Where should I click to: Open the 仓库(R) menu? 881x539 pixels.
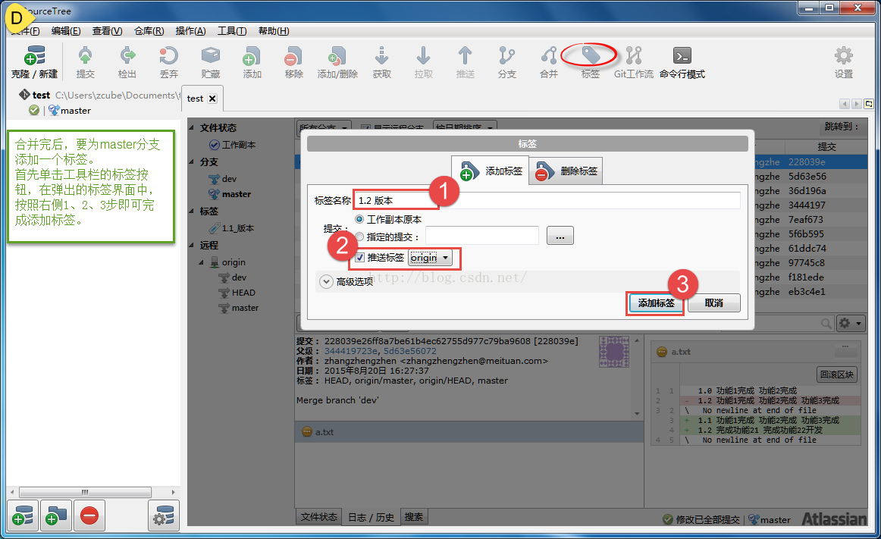pos(149,31)
